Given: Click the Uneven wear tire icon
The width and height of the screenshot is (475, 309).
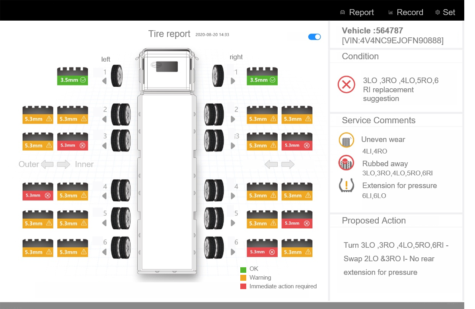Looking at the screenshot, I should [347, 140].
